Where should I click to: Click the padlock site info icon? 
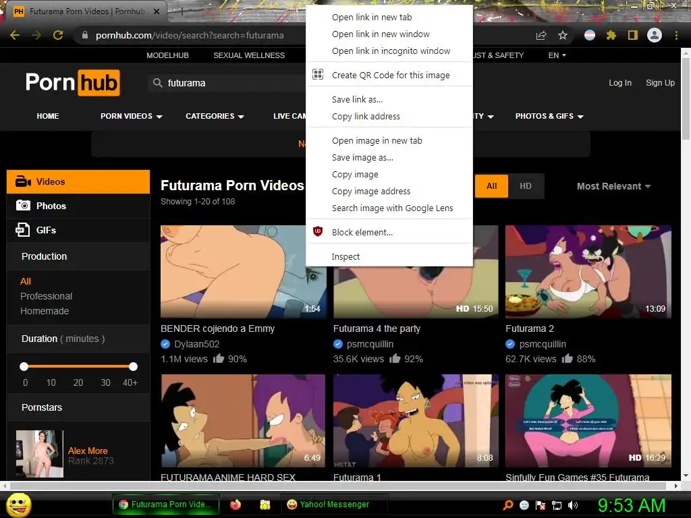pyautogui.click(x=85, y=35)
